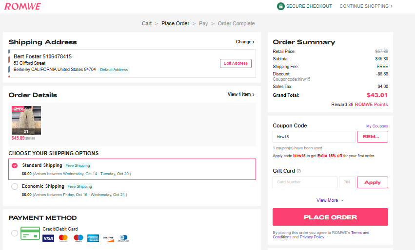Click the coupon code input field
Image resolution: width=415 pixels, height=250 pixels.
pyautogui.click(x=314, y=137)
